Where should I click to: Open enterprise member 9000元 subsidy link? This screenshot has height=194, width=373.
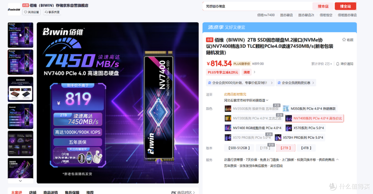240,83
